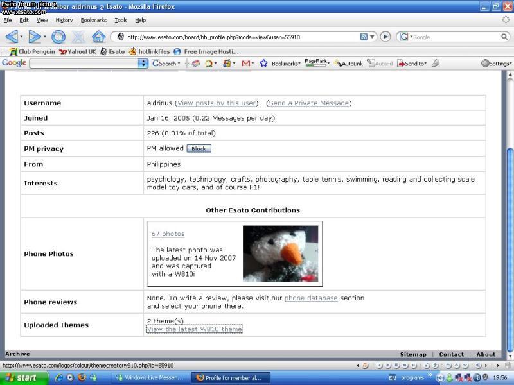
Task: Pause playback in status bar media controls
Action: [396, 365]
